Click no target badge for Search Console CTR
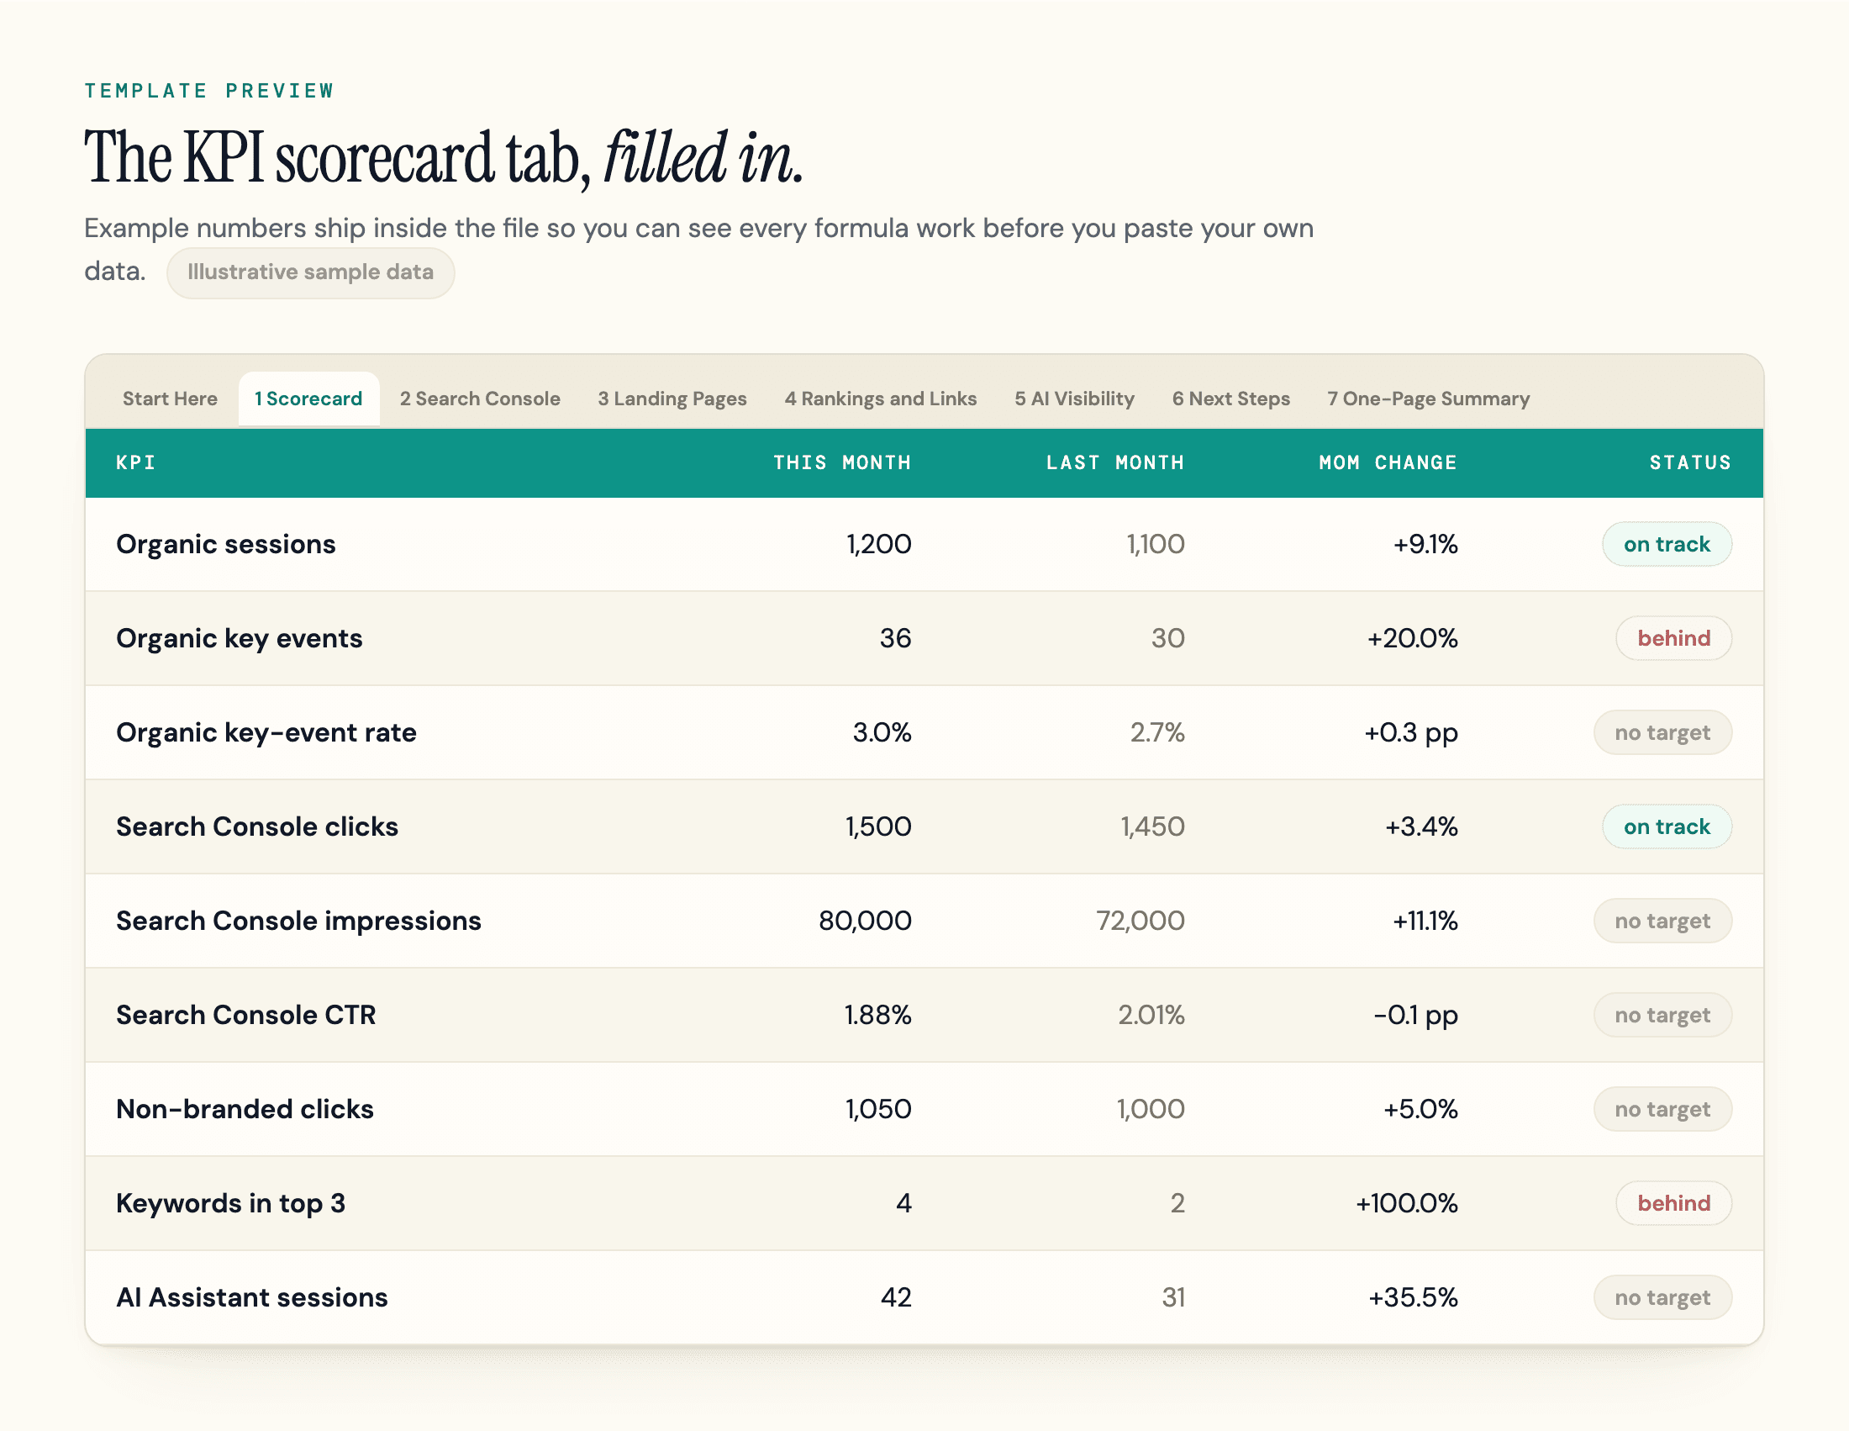Image resolution: width=1849 pixels, height=1431 pixels. (x=1662, y=1015)
